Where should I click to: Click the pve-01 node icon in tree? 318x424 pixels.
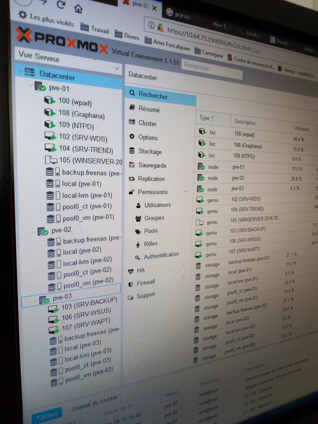click(x=40, y=87)
